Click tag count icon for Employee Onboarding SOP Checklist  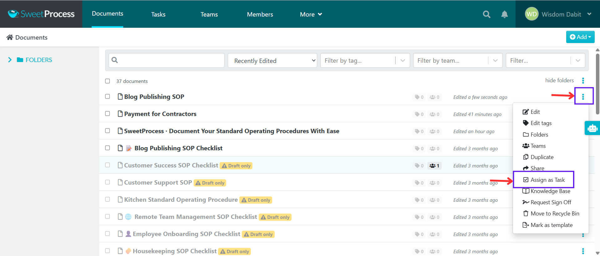click(419, 234)
